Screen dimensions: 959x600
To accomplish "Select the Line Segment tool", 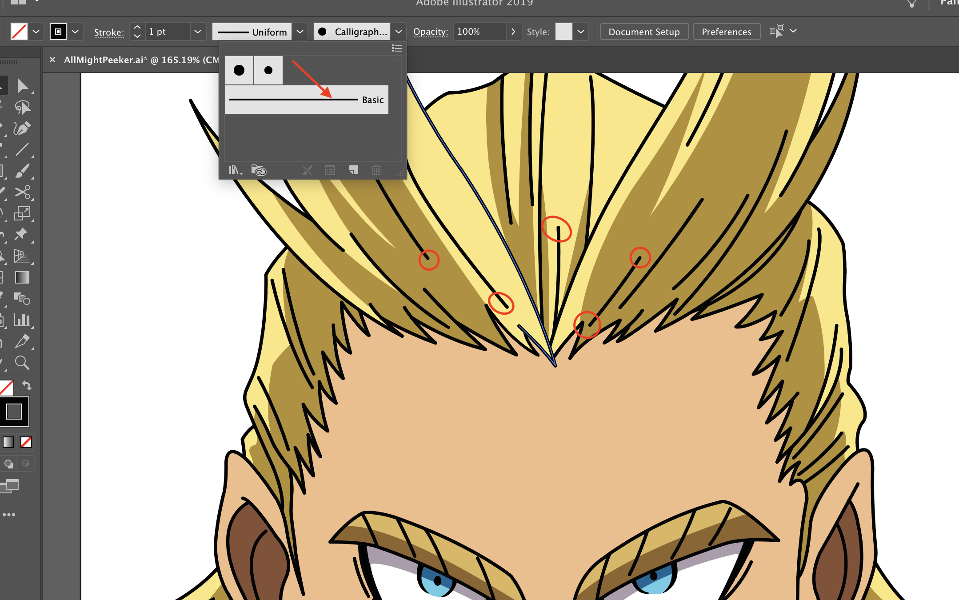I will point(22,150).
